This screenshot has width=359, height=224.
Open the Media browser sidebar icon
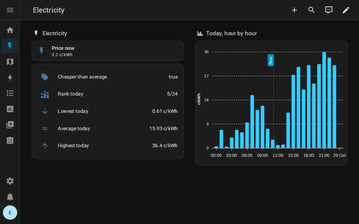pyautogui.click(x=10, y=125)
